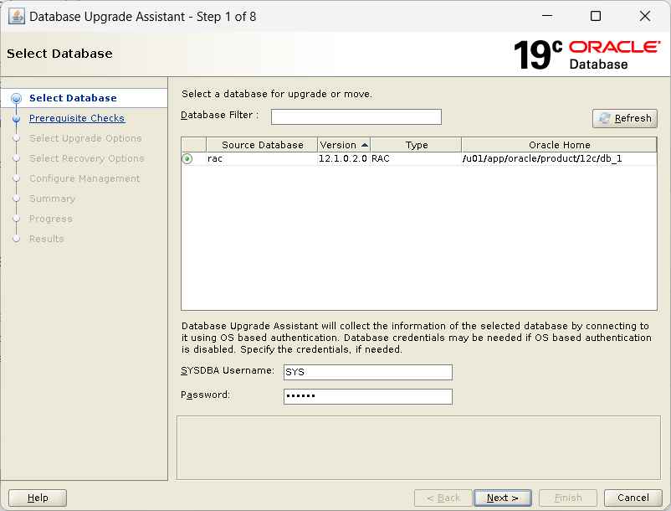The image size is (671, 511).
Task: Click the Results step
Action: (x=47, y=239)
